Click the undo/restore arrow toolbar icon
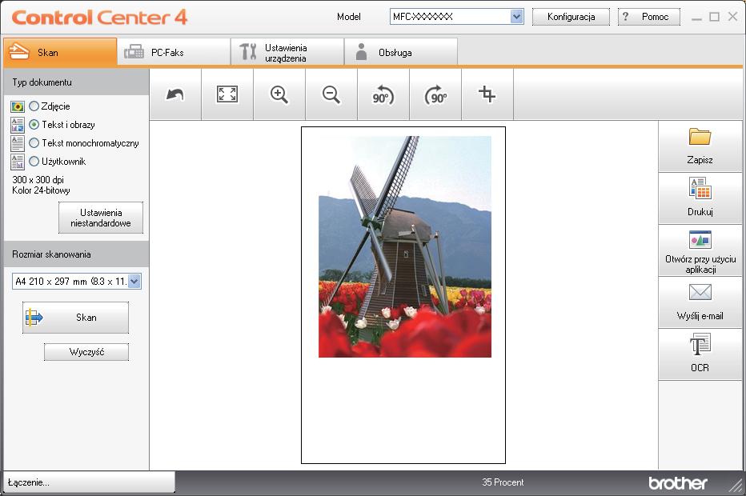The image size is (746, 496). pos(175,94)
